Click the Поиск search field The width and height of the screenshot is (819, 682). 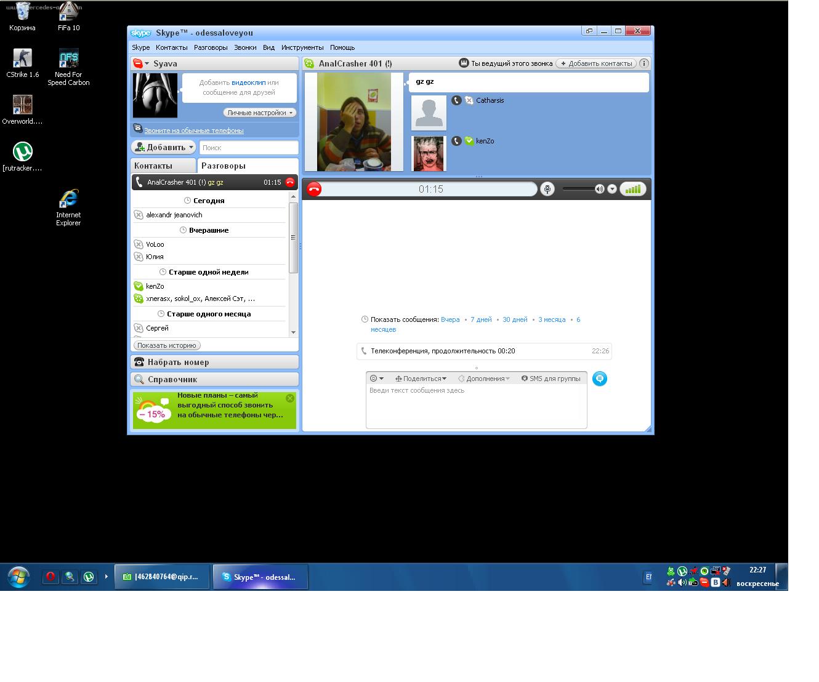(248, 148)
